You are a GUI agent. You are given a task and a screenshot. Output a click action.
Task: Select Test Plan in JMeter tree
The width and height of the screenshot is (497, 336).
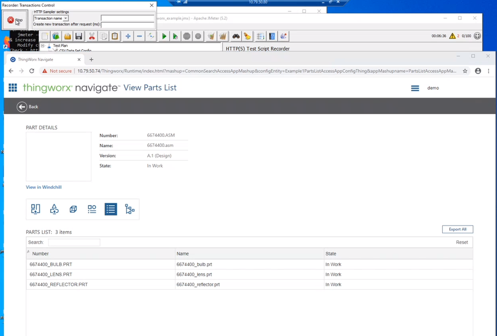pyautogui.click(x=60, y=46)
